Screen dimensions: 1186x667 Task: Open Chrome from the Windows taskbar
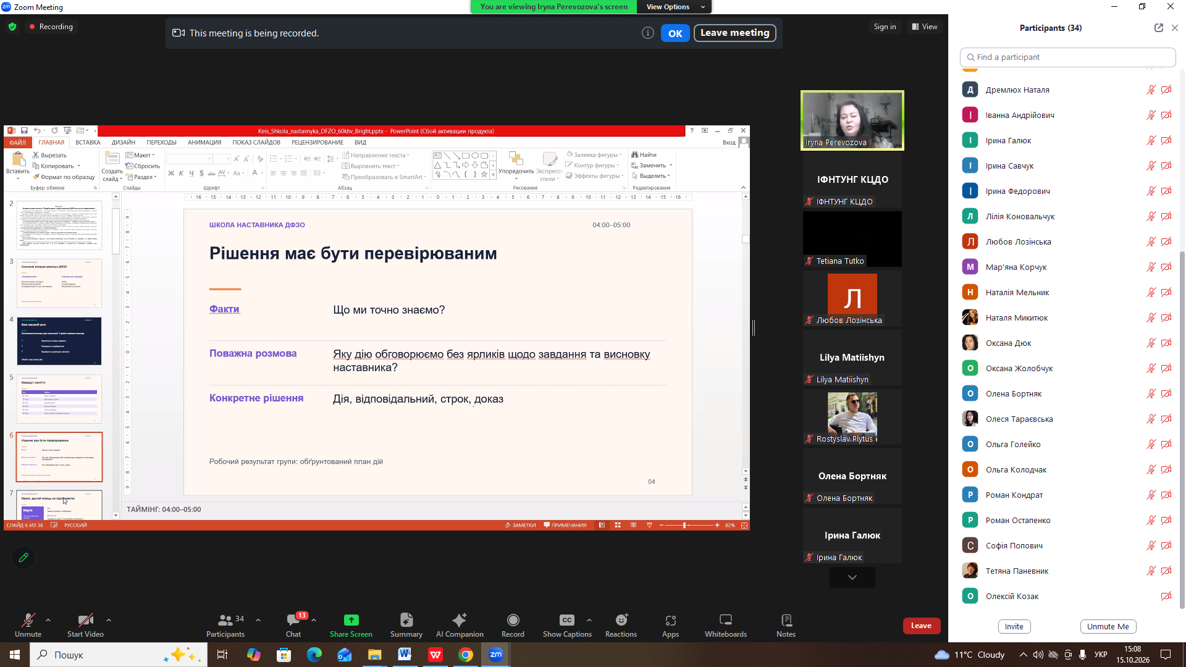[x=466, y=655]
